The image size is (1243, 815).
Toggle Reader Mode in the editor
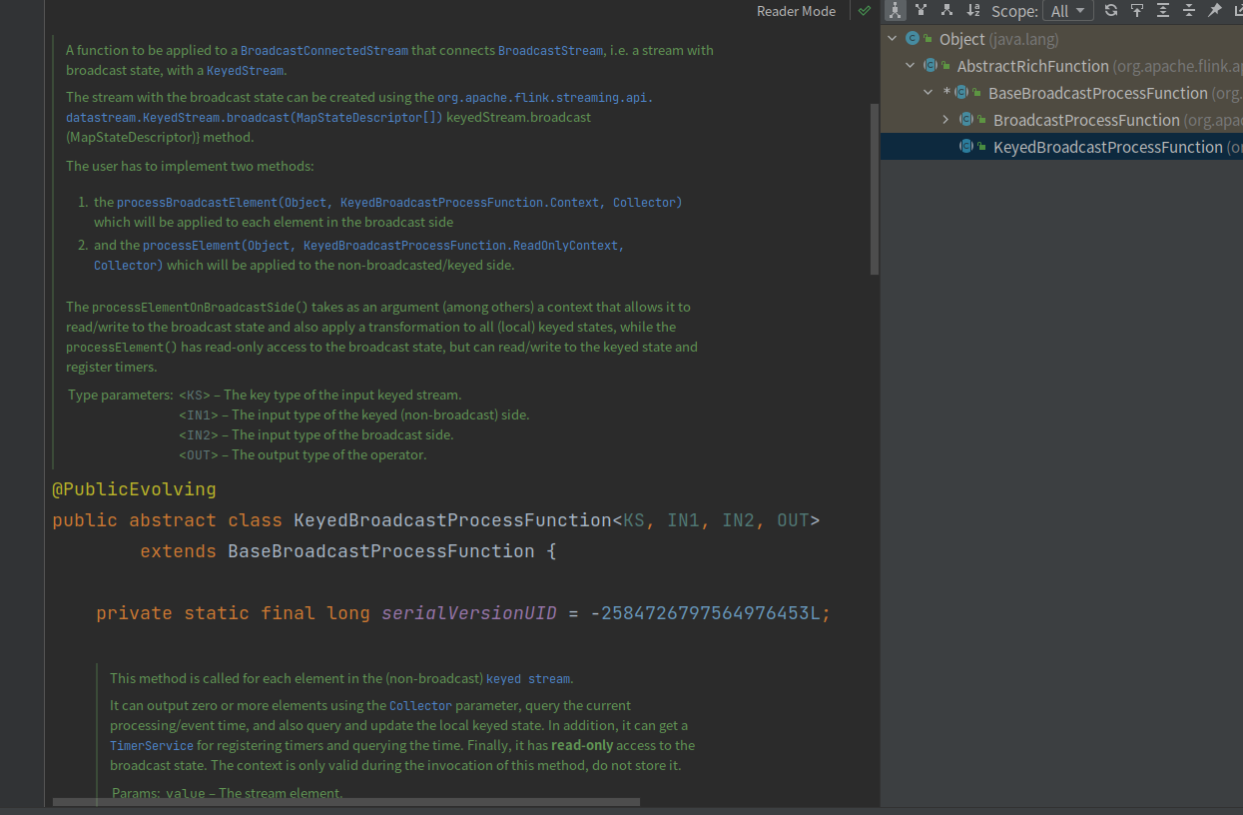coord(796,11)
